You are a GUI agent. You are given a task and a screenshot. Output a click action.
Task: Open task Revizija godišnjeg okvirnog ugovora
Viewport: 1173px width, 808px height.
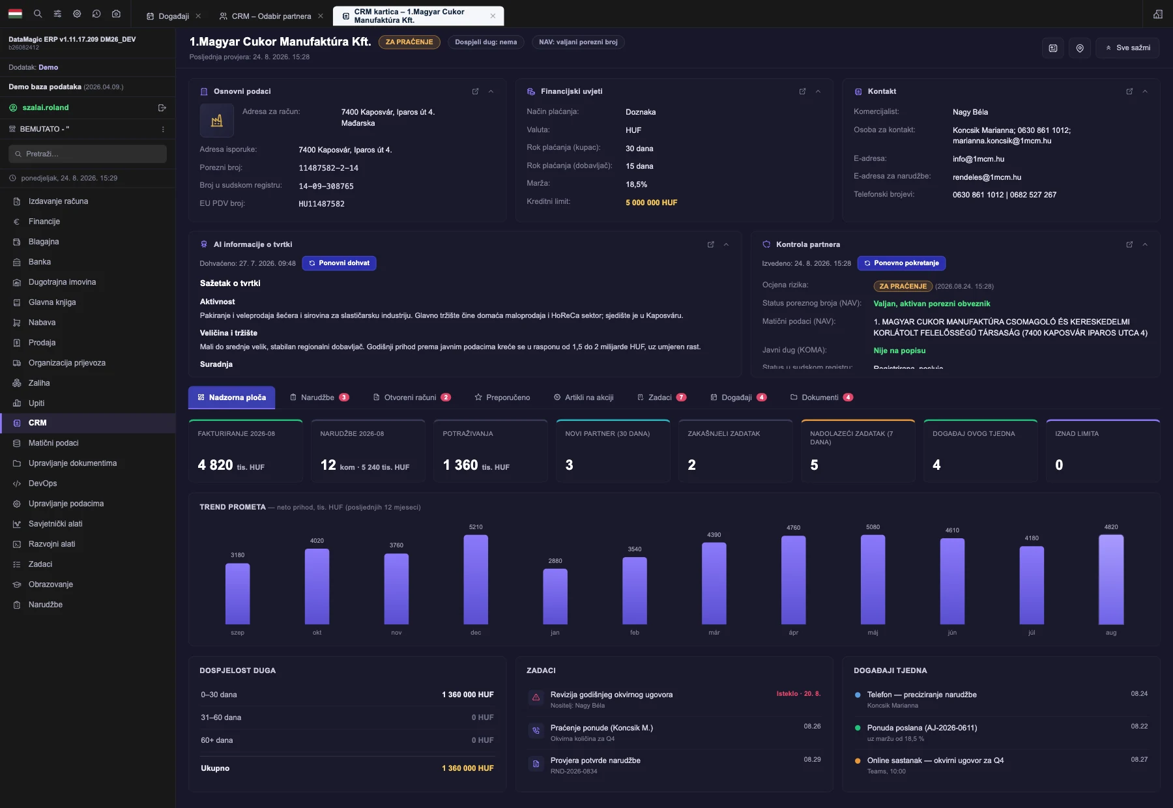674,700
